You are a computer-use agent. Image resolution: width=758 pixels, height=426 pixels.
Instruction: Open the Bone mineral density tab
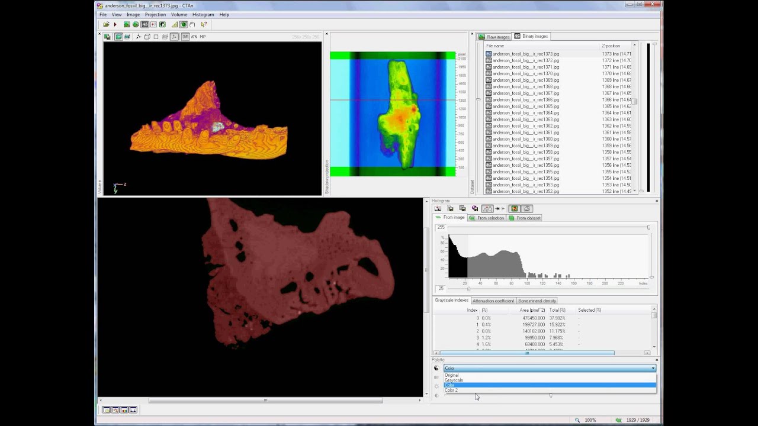pyautogui.click(x=537, y=301)
